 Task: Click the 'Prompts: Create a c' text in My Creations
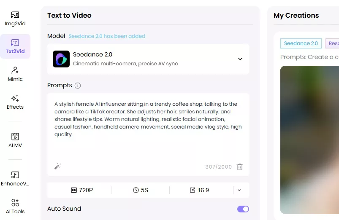pyautogui.click(x=309, y=57)
